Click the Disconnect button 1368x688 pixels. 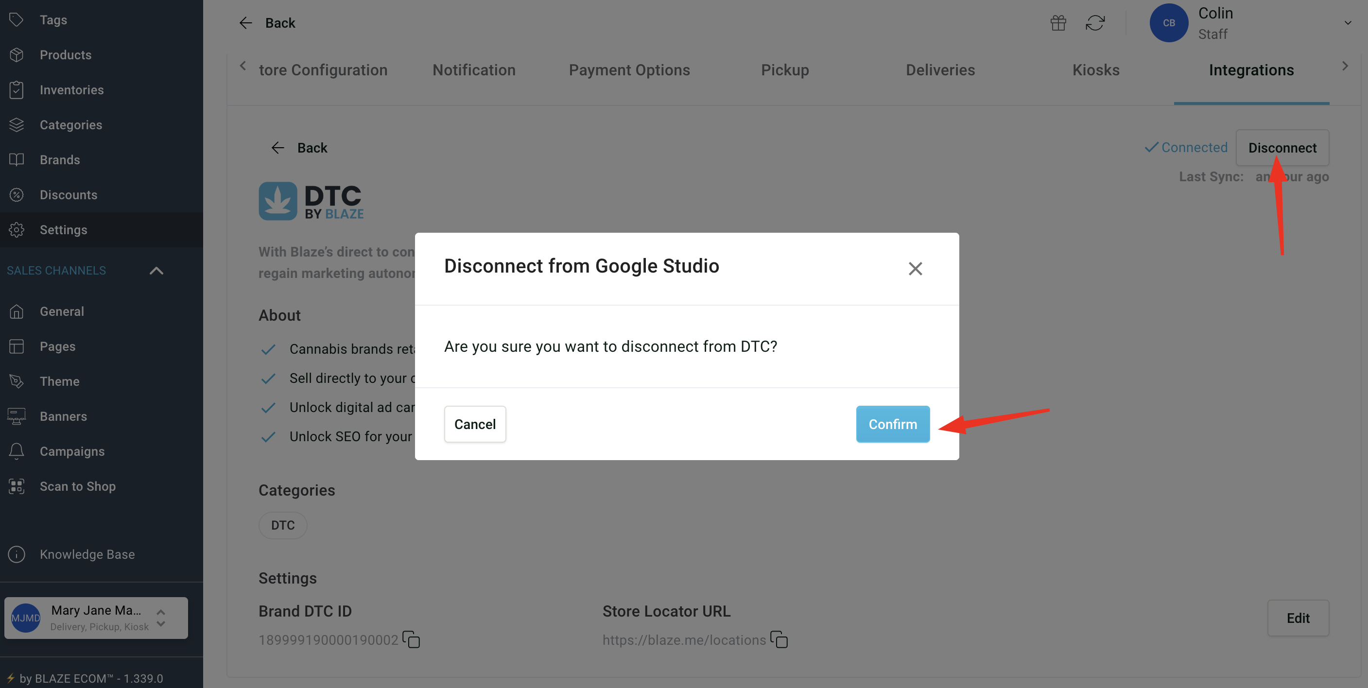pos(1282,148)
